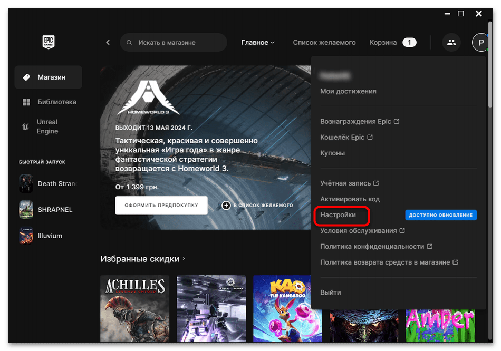Image resolution: width=501 pixels, height=351 pixels.
Task: Launch SHRAPNEL from quick launch
Action: click(x=48, y=210)
